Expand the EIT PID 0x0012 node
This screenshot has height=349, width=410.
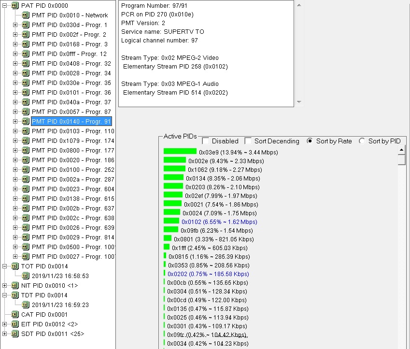pyautogui.click(x=4, y=324)
